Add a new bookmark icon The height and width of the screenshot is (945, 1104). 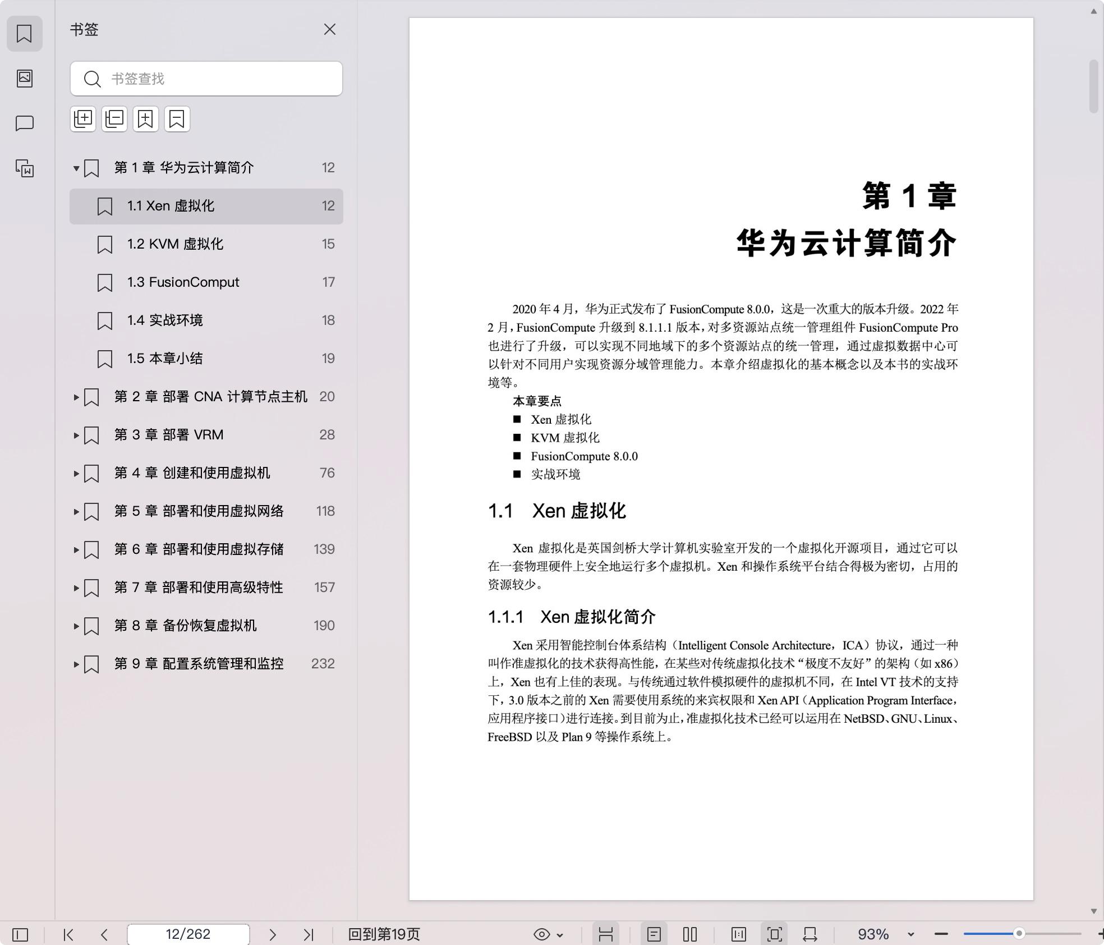(146, 119)
